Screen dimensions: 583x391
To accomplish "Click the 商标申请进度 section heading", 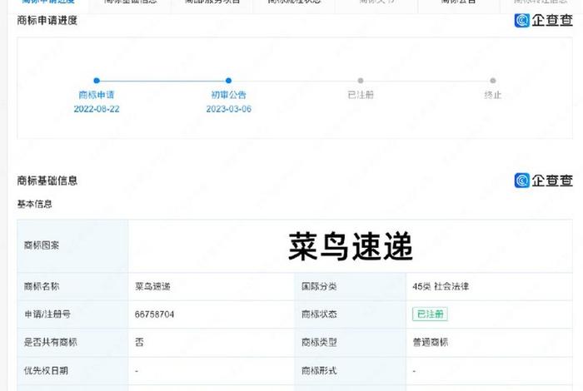I will (47, 21).
